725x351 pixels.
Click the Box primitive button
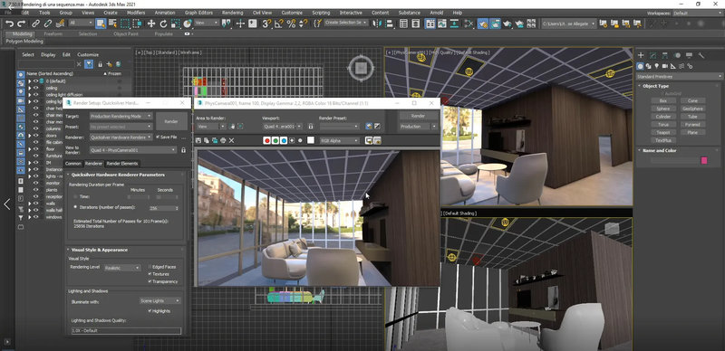click(x=663, y=100)
